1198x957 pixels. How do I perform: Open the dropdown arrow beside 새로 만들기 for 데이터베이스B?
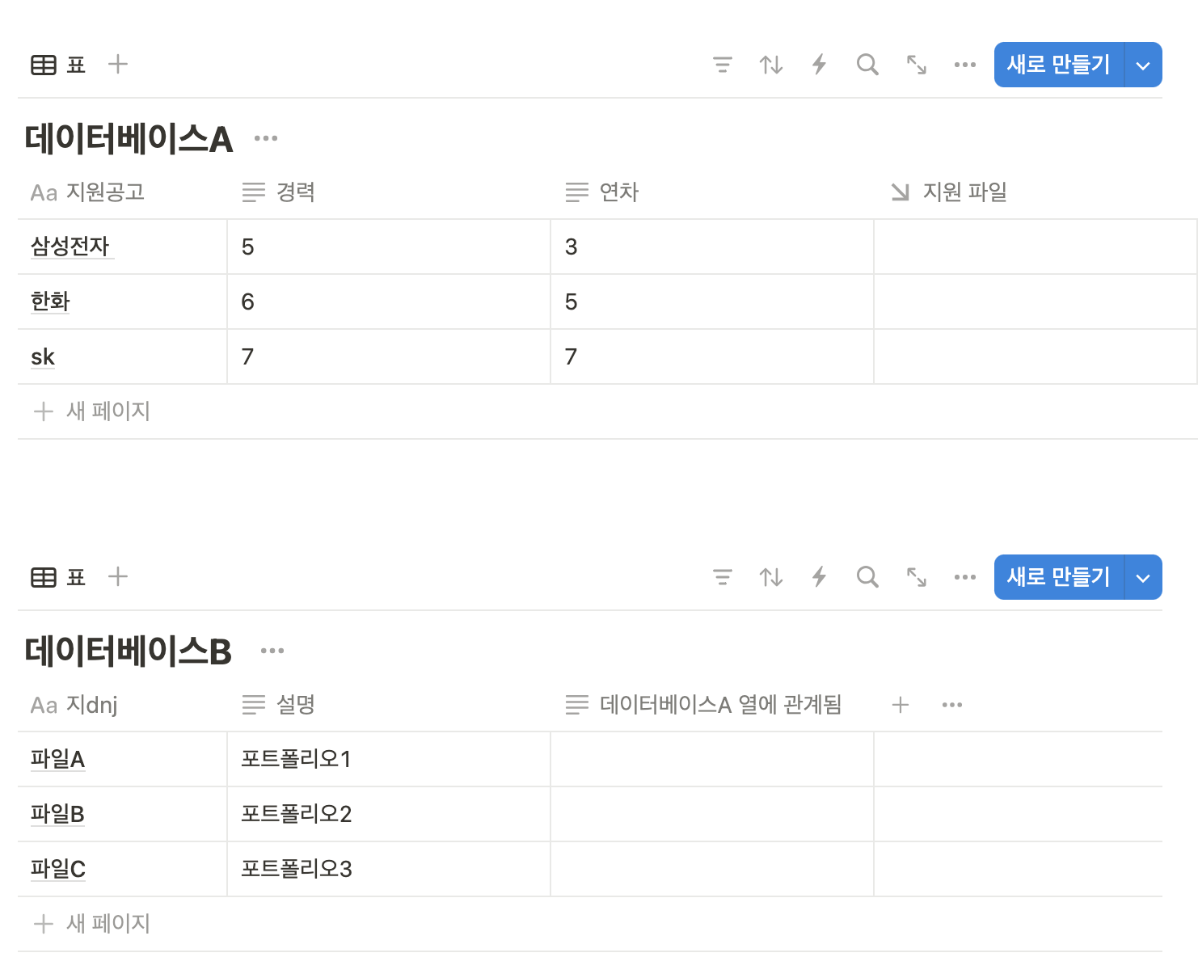pos(1143,577)
